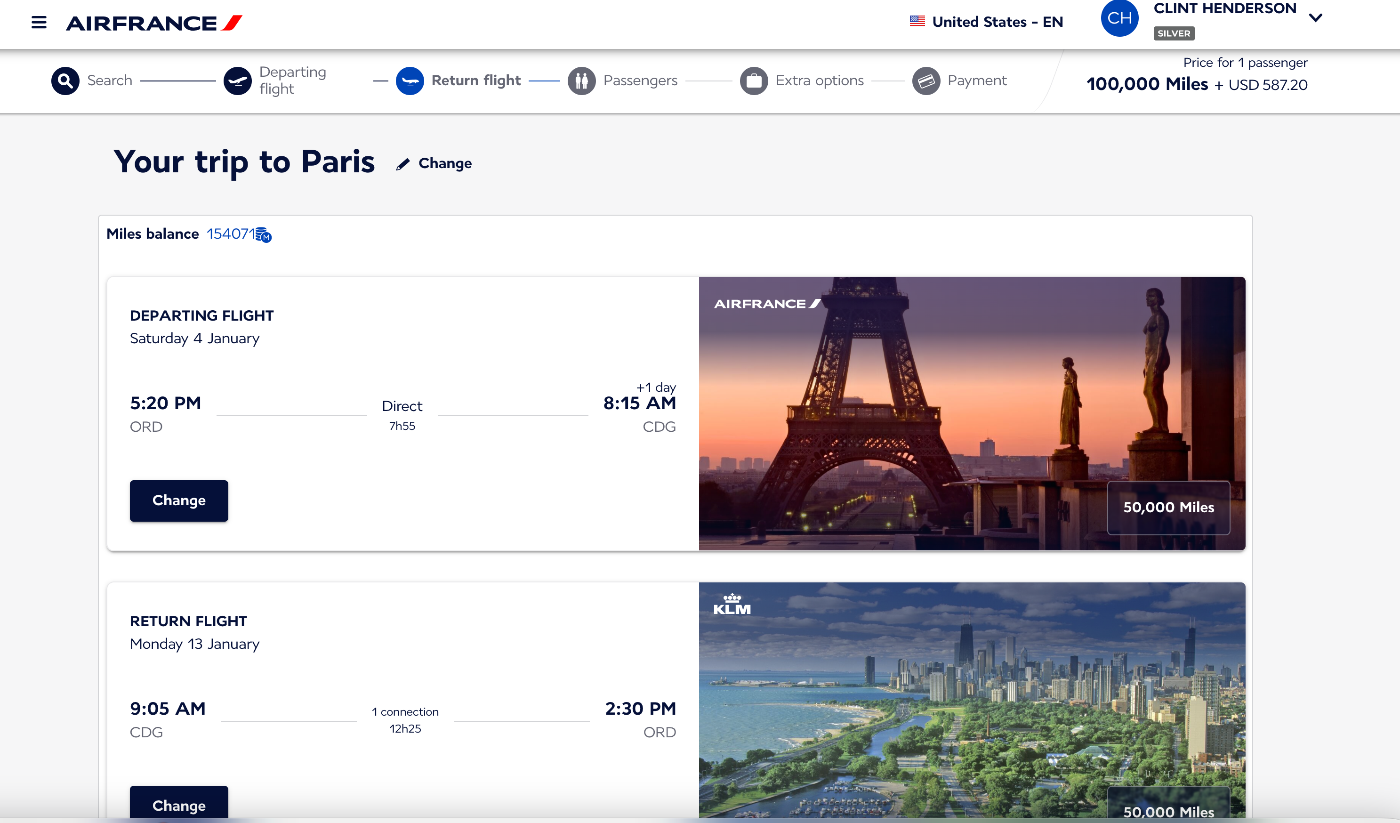Click the pencil icon beside trip title

pos(403,163)
